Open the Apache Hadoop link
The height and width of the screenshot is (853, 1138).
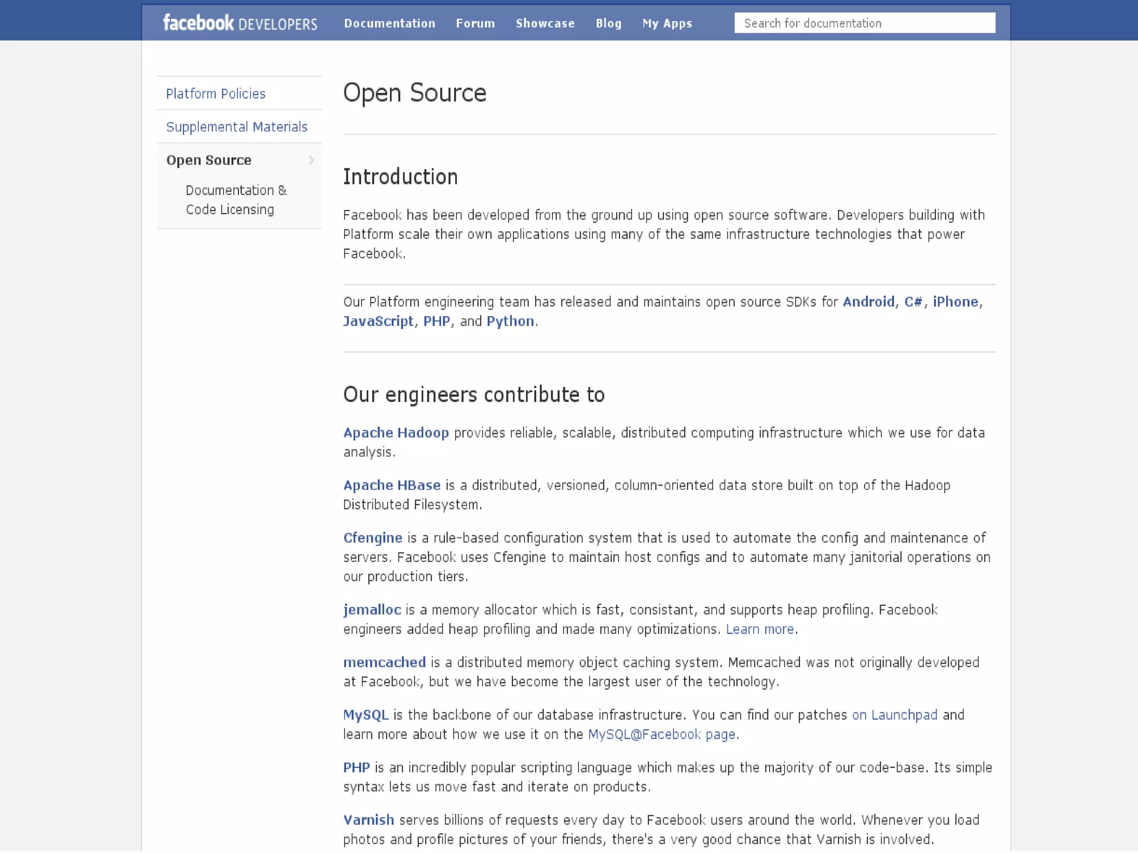[x=396, y=433]
